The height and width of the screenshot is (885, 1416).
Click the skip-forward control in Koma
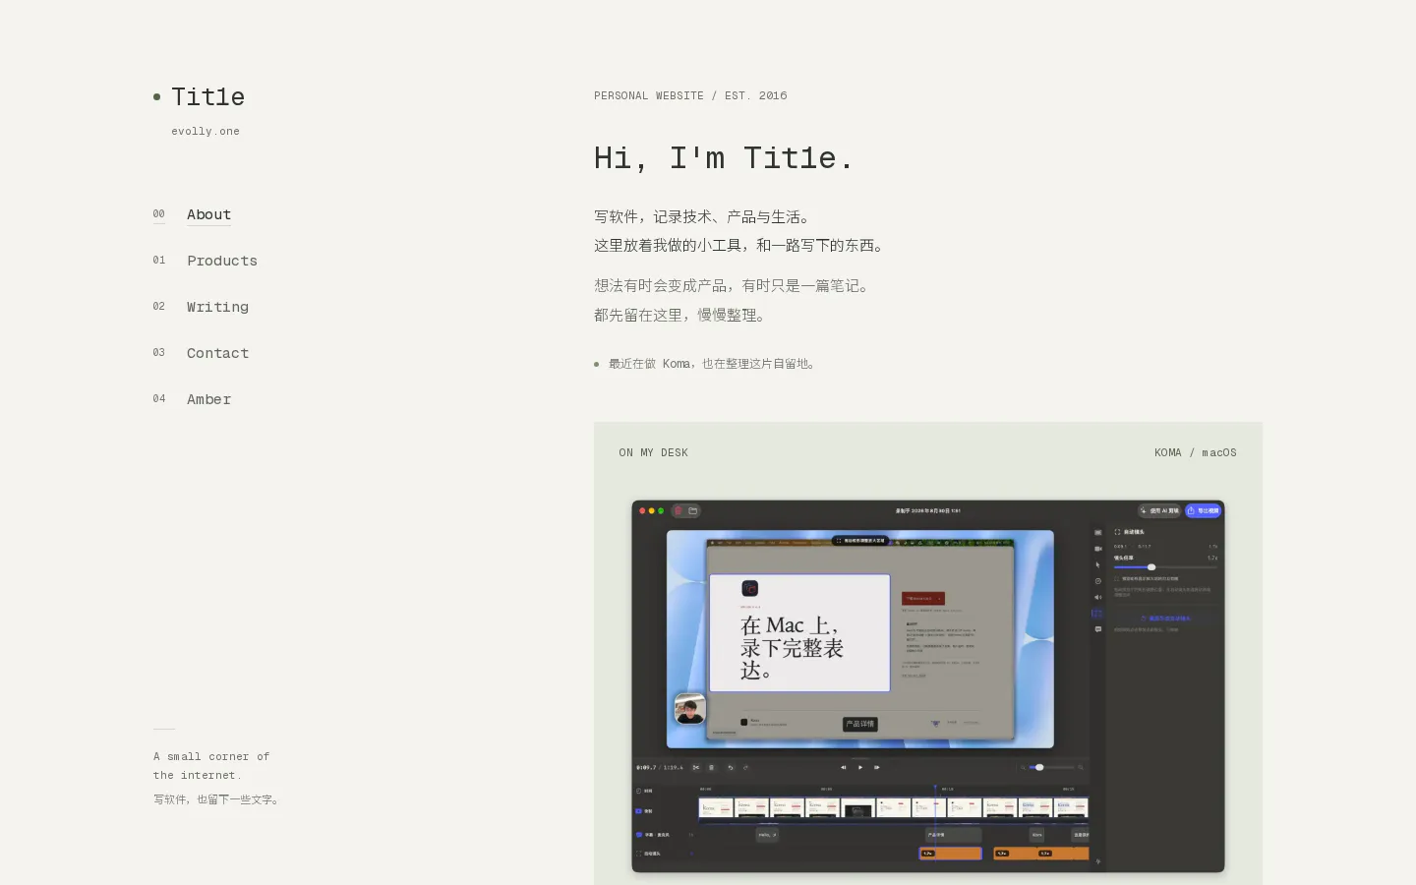[x=876, y=767]
